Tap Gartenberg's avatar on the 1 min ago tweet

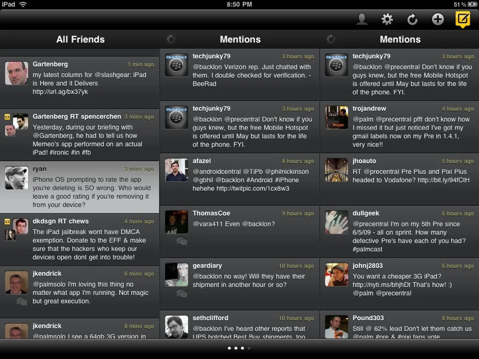point(16,73)
